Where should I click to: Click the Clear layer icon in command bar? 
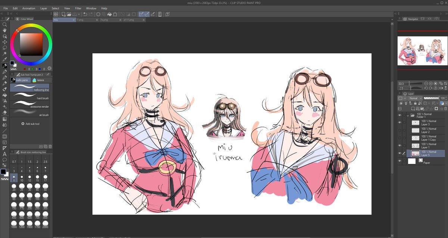(98, 14)
